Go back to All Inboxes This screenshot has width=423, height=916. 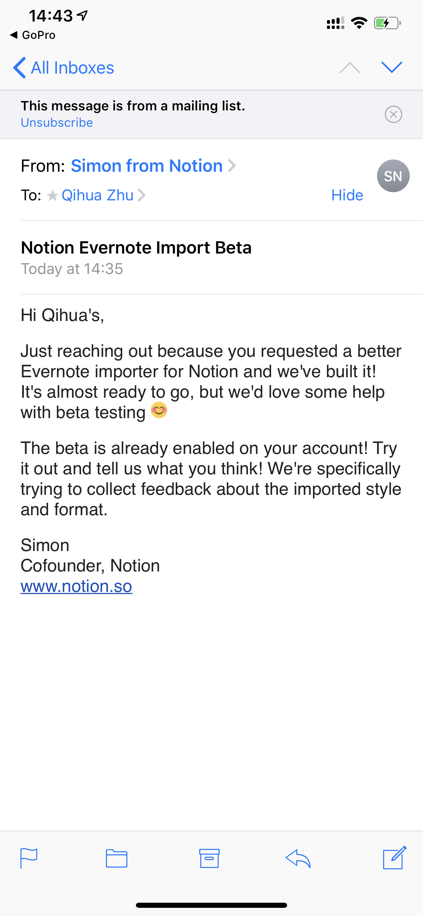[64, 67]
